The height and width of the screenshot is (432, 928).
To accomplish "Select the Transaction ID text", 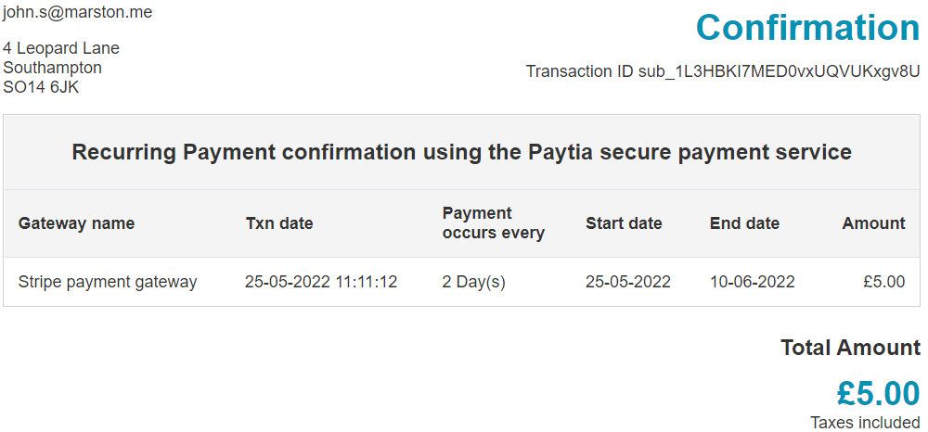I will click(723, 71).
